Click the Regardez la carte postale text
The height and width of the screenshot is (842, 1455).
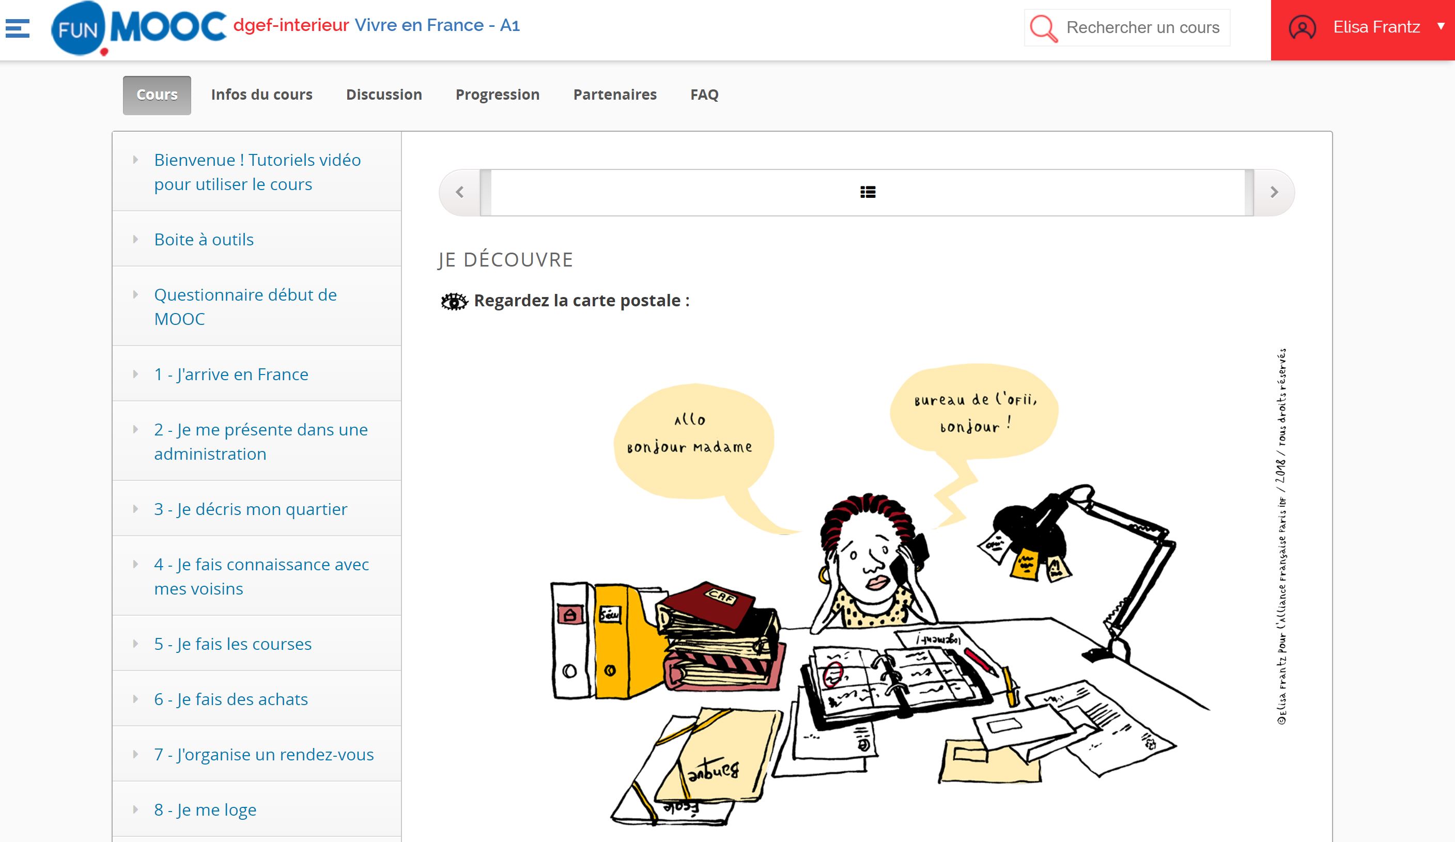point(581,301)
